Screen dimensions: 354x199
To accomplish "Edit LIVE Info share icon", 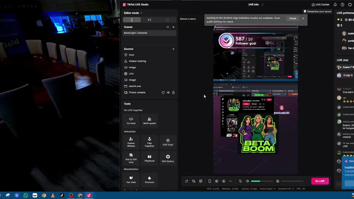I will coord(262,5).
